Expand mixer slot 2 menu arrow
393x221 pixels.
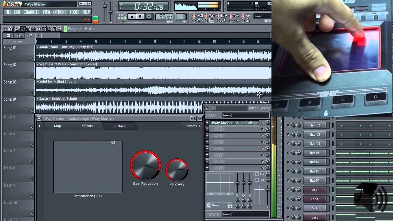point(207,129)
